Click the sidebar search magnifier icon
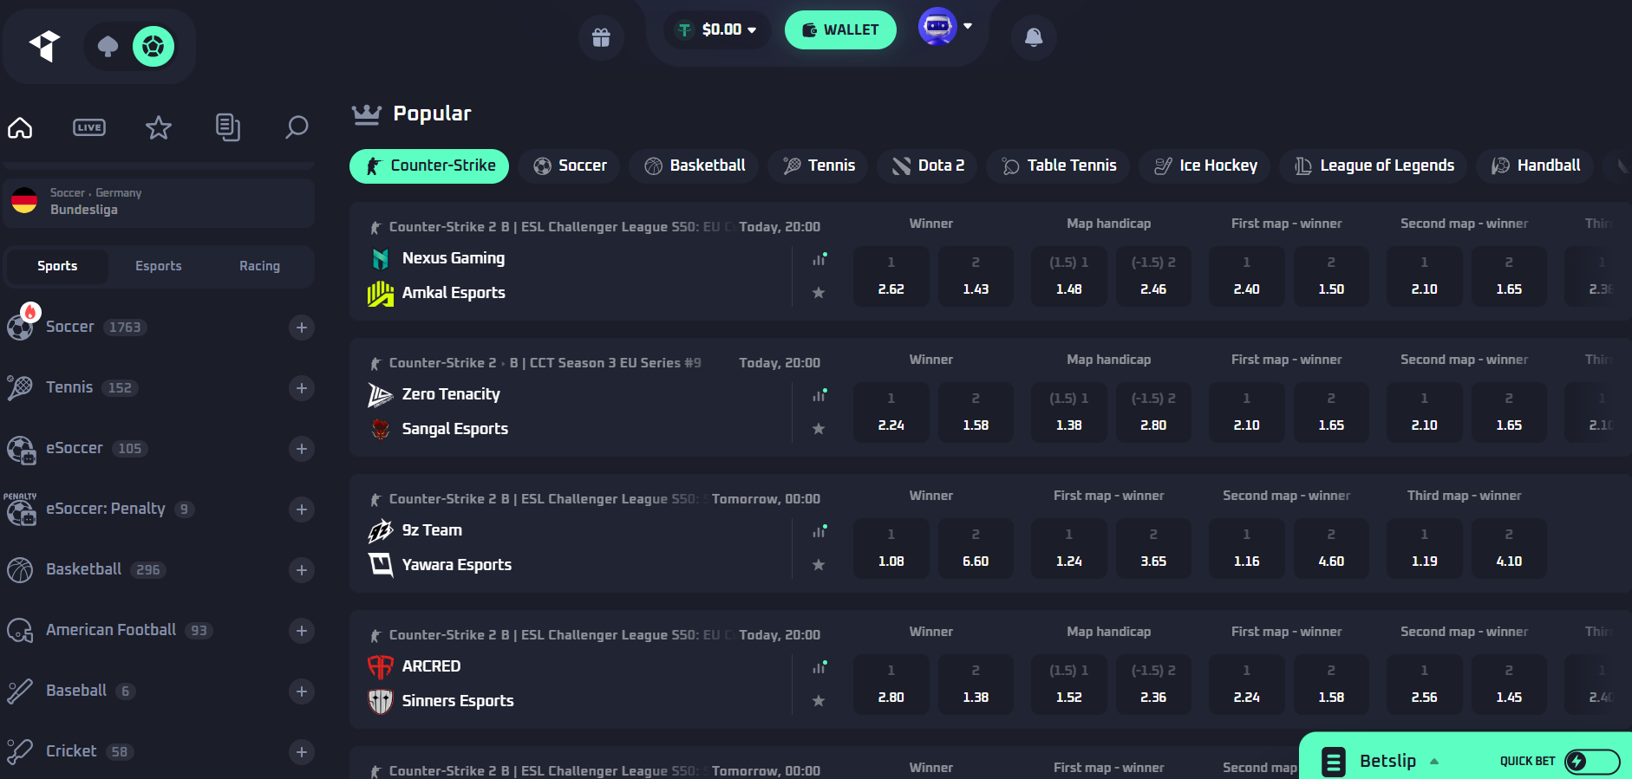This screenshot has width=1632, height=779. pos(297,128)
